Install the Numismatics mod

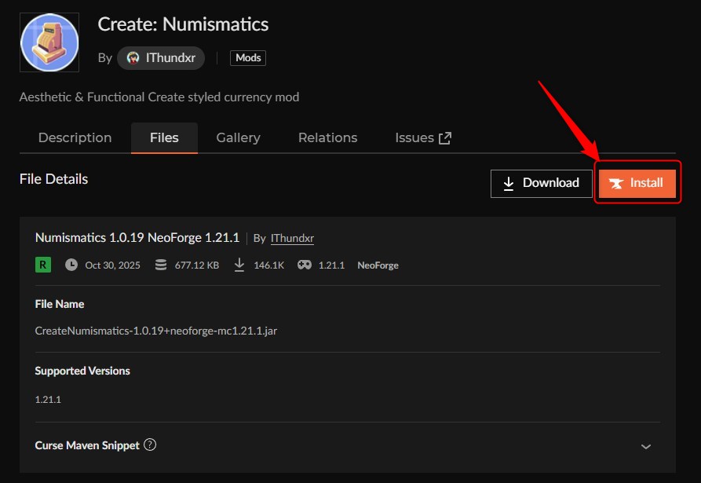tap(637, 183)
